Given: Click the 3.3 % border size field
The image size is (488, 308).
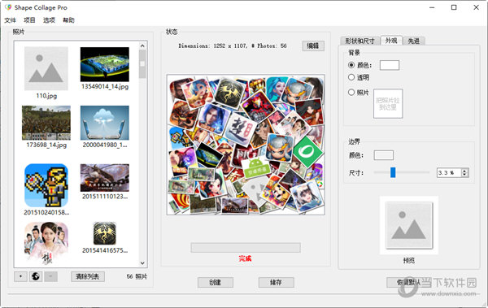Looking at the screenshot, I should [x=449, y=172].
